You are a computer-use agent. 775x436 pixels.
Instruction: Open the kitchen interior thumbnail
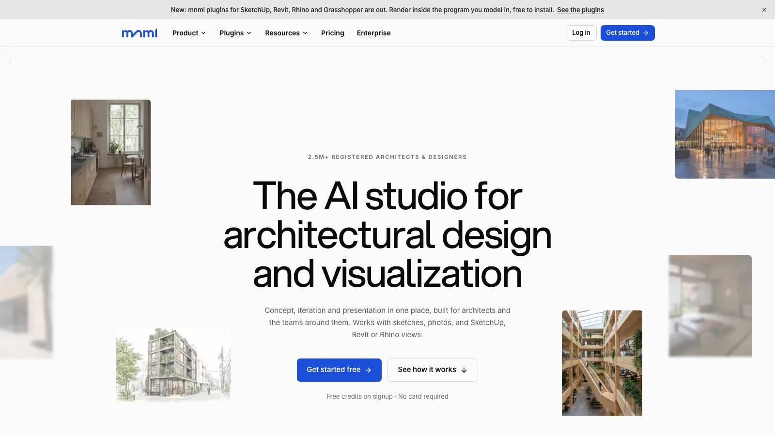pyautogui.click(x=111, y=152)
